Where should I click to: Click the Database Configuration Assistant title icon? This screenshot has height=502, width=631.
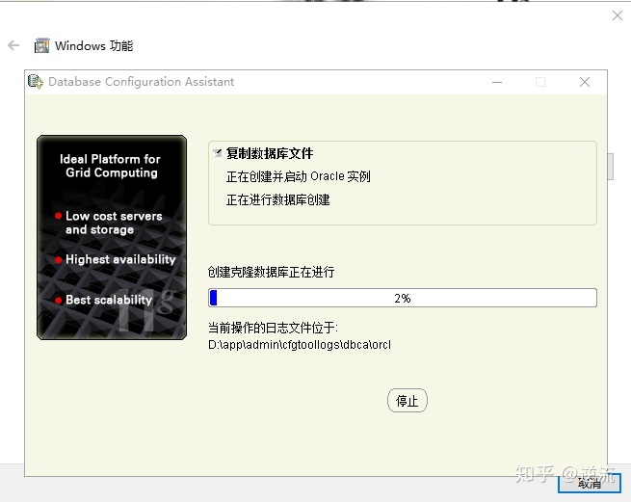pyautogui.click(x=35, y=82)
